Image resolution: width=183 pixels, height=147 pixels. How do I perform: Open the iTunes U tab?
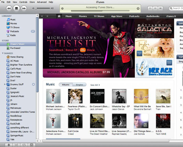pos(171,16)
